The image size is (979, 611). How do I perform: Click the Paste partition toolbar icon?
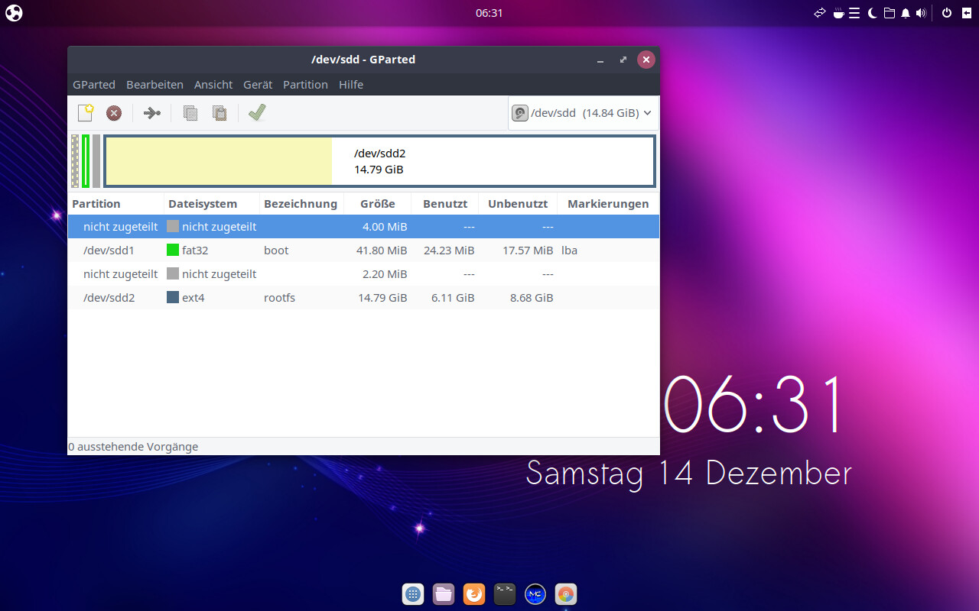(220, 113)
